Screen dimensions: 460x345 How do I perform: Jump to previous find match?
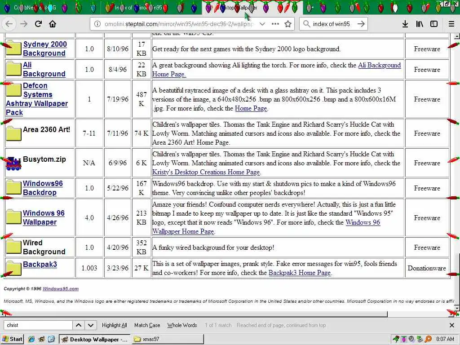(x=79, y=325)
